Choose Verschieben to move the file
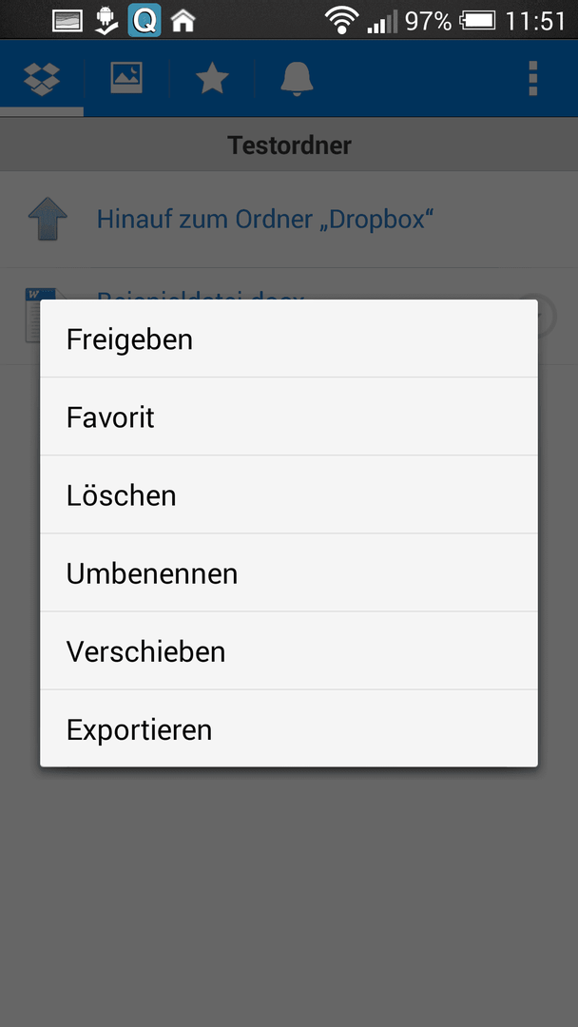This screenshot has width=578, height=1027. (x=289, y=651)
